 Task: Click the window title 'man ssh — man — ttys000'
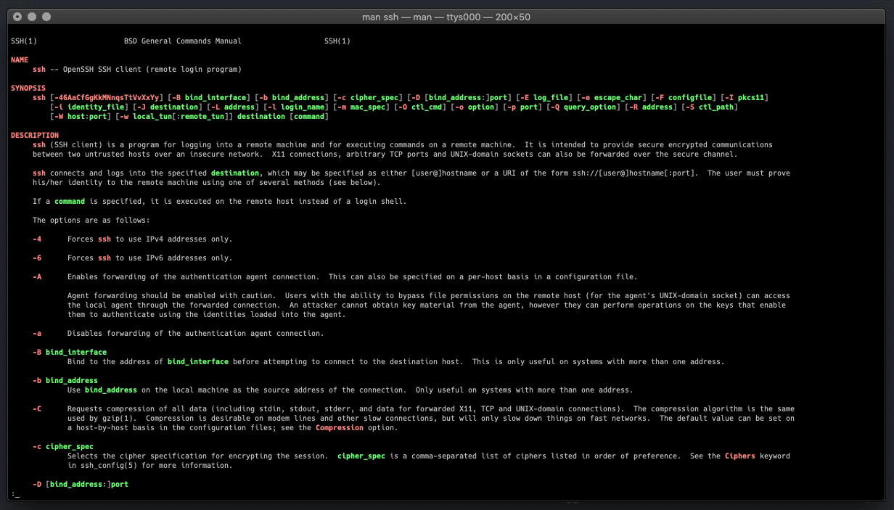pyautogui.click(x=422, y=16)
